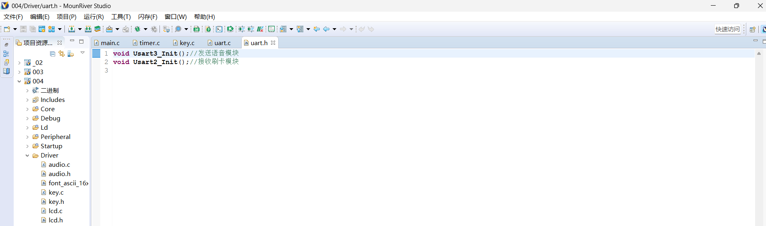Collapse the Driver folder

pos(27,156)
